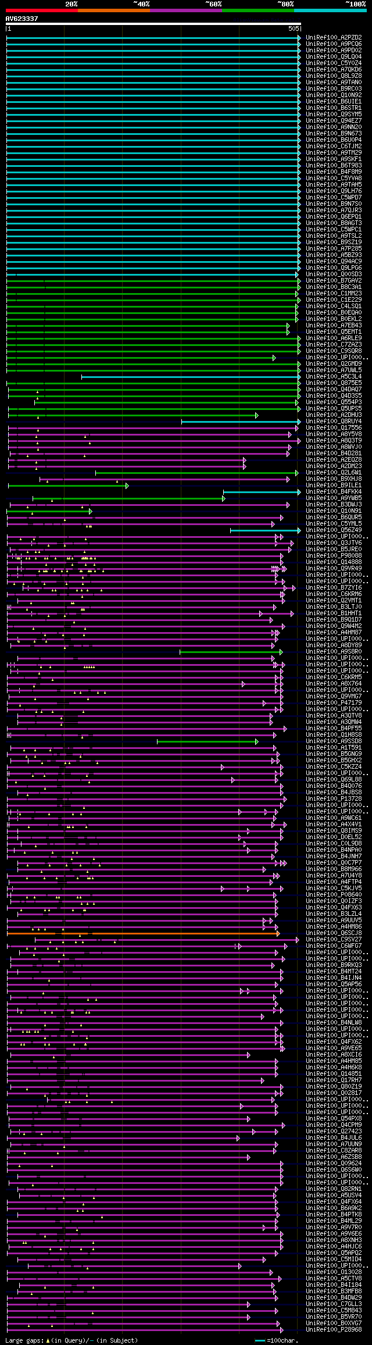Click the query label AV623337
This screenshot has width=372, height=1345.
(22, 19)
